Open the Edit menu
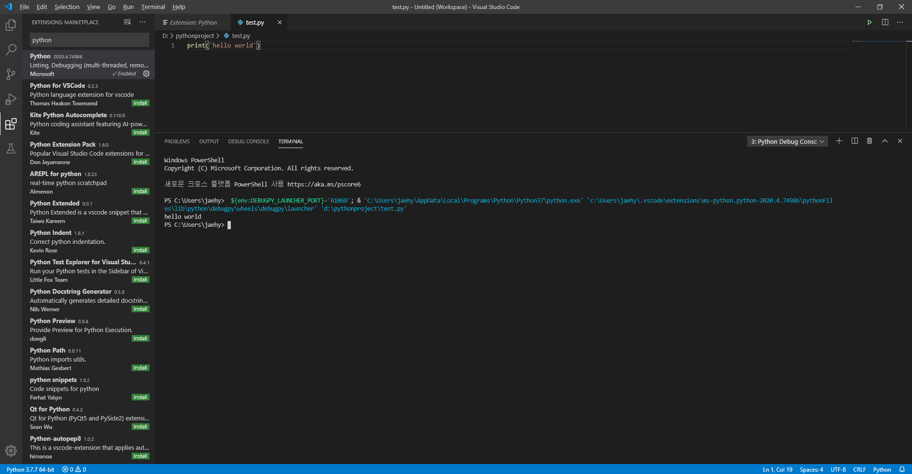The height and width of the screenshot is (474, 912). pyautogui.click(x=42, y=7)
